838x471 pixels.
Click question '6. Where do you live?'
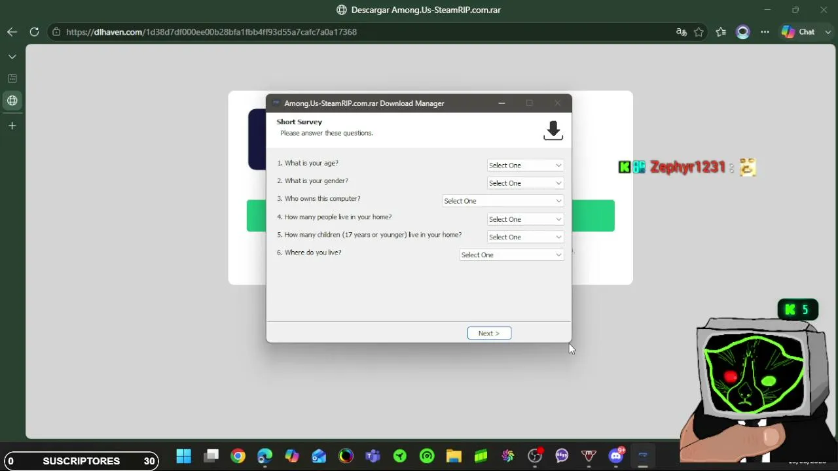point(309,253)
